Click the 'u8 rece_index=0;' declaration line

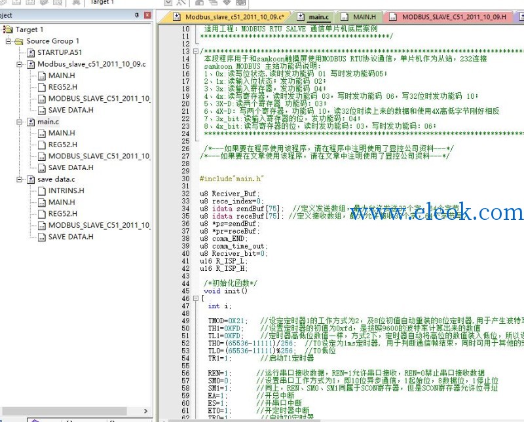click(232, 202)
